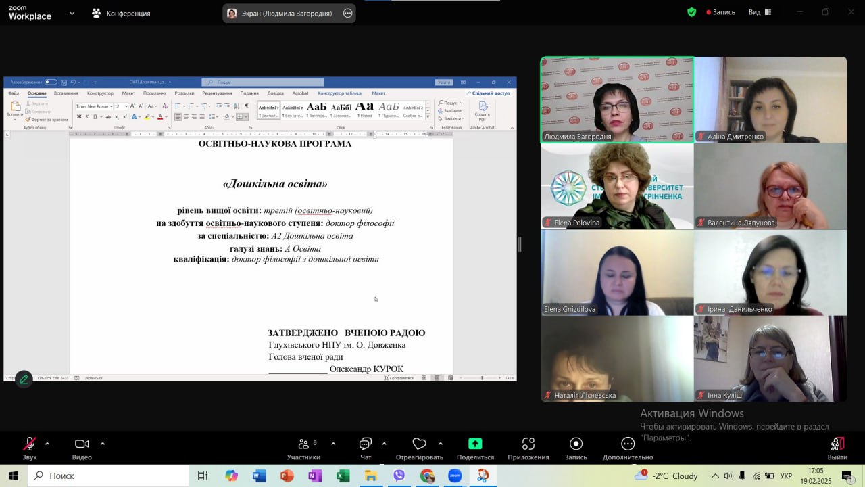Click bullets list icon in Word ribbon

coord(178,106)
